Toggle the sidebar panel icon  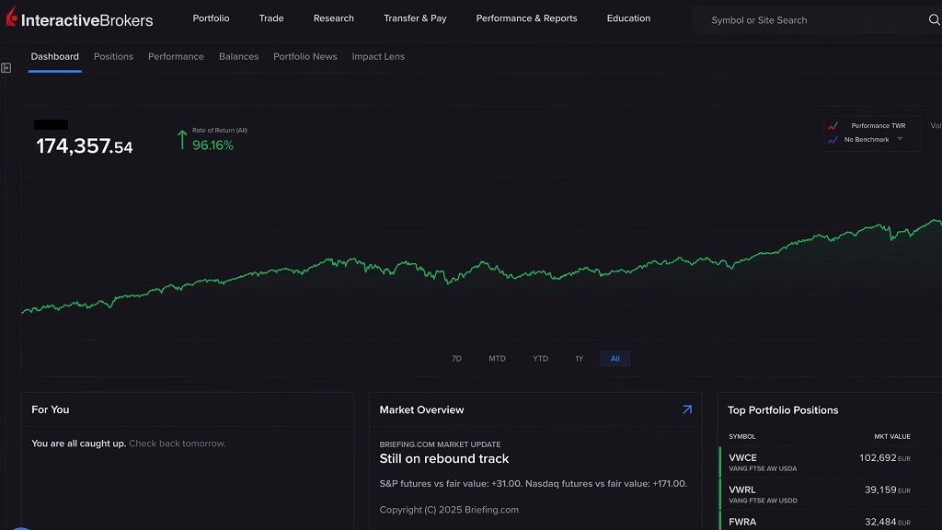coord(6,68)
